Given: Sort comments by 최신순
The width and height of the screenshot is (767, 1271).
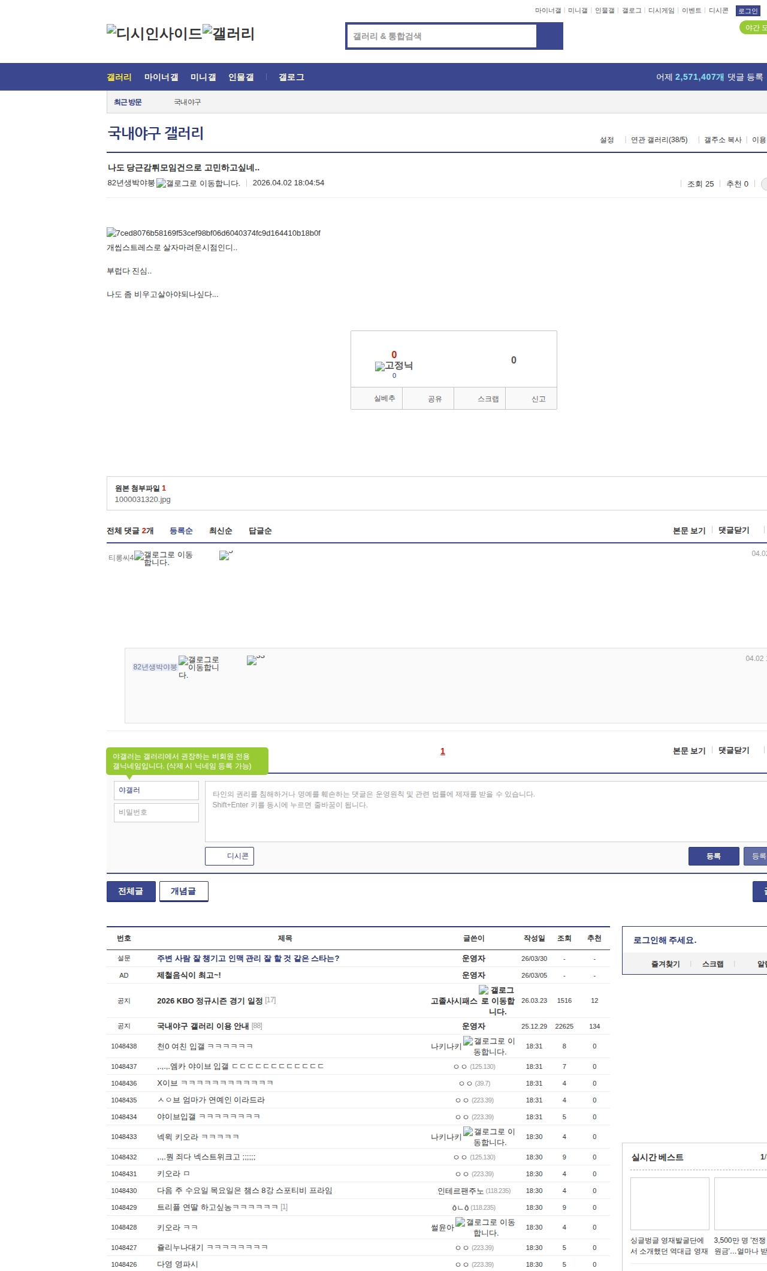Looking at the screenshot, I should (220, 531).
